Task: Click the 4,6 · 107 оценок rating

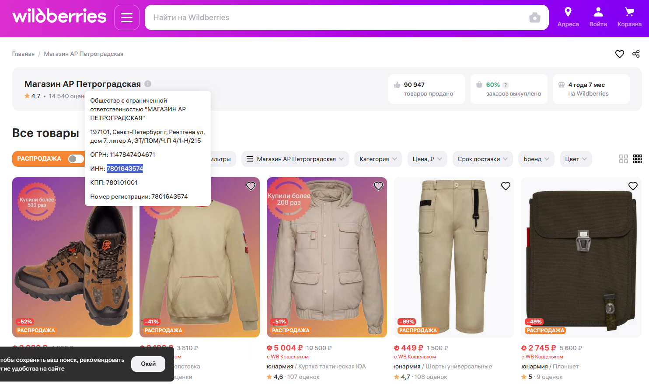Action: (293, 377)
